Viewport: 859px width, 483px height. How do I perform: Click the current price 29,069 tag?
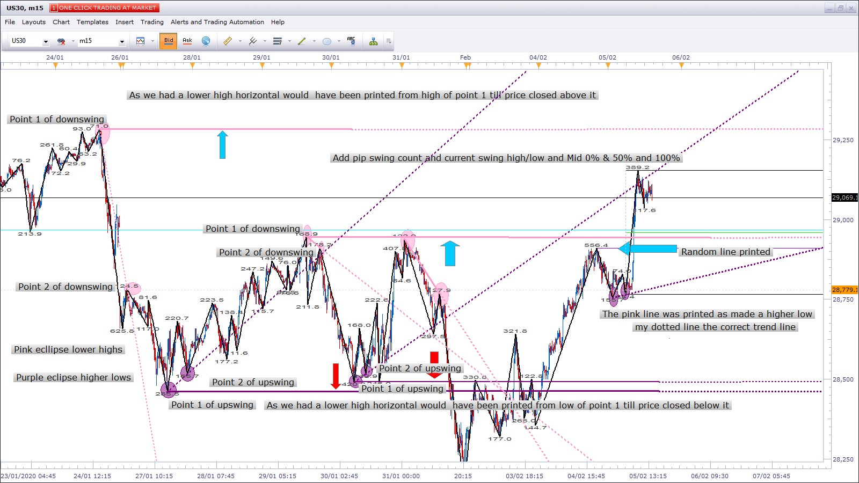[x=845, y=197]
